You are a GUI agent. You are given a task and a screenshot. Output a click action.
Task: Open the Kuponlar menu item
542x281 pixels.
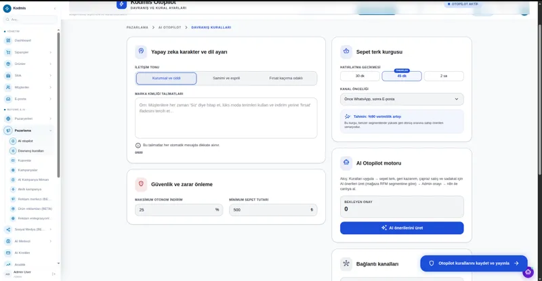coord(30,160)
